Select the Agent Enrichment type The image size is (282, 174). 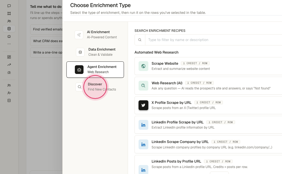click(x=95, y=70)
